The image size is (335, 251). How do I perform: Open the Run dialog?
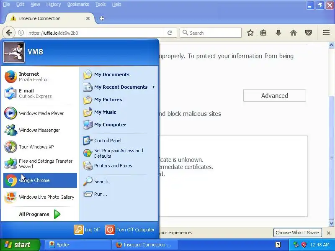click(119, 194)
